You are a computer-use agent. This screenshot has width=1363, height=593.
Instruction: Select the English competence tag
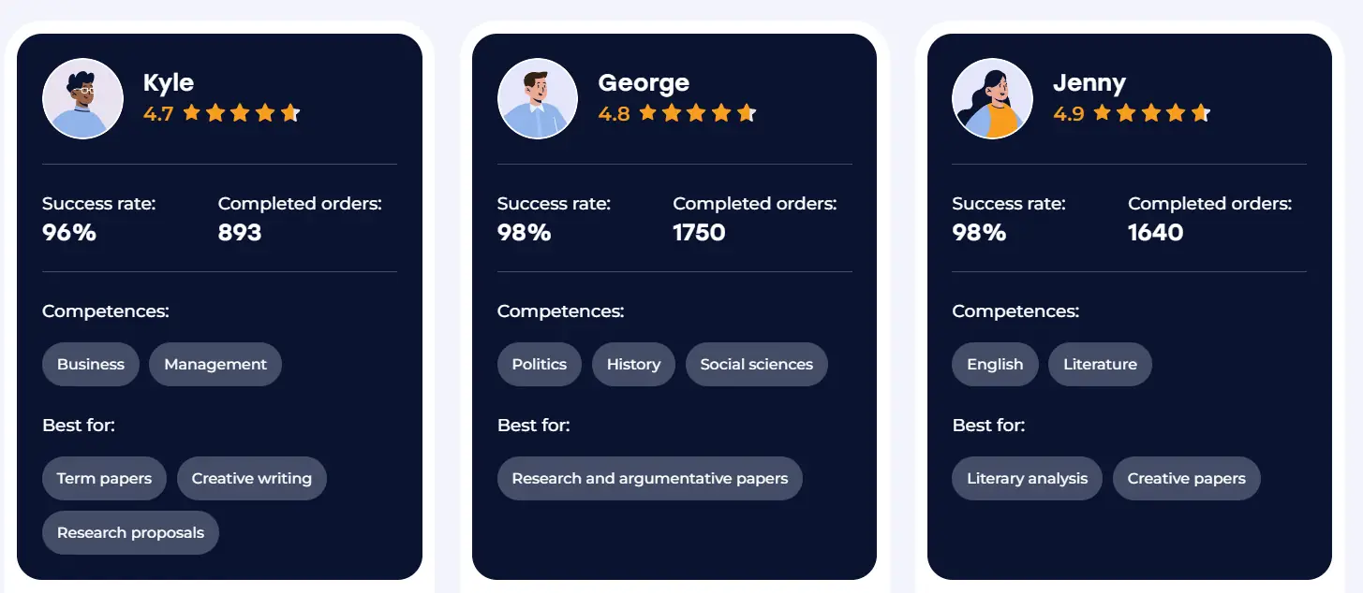click(x=995, y=365)
